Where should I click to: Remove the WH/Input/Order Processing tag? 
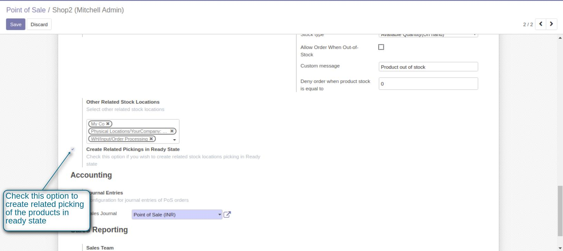pyautogui.click(x=151, y=139)
